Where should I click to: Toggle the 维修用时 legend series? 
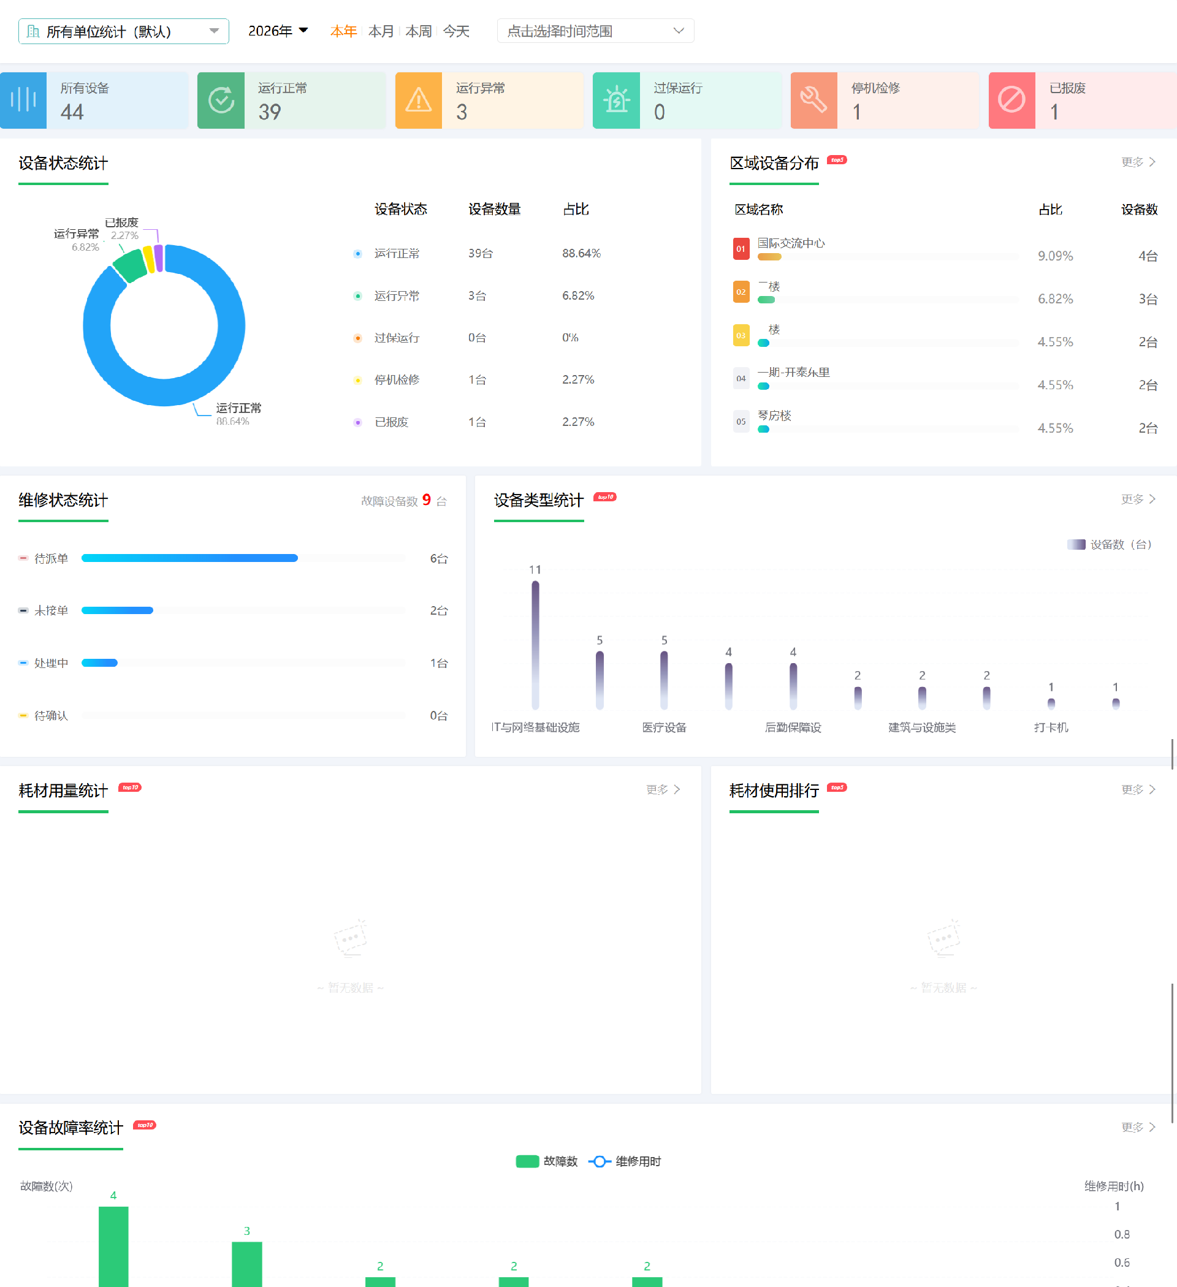click(625, 1161)
